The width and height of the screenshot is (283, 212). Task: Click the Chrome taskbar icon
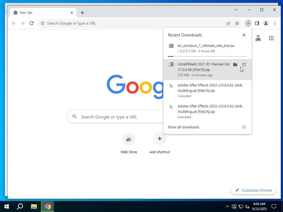48,206
